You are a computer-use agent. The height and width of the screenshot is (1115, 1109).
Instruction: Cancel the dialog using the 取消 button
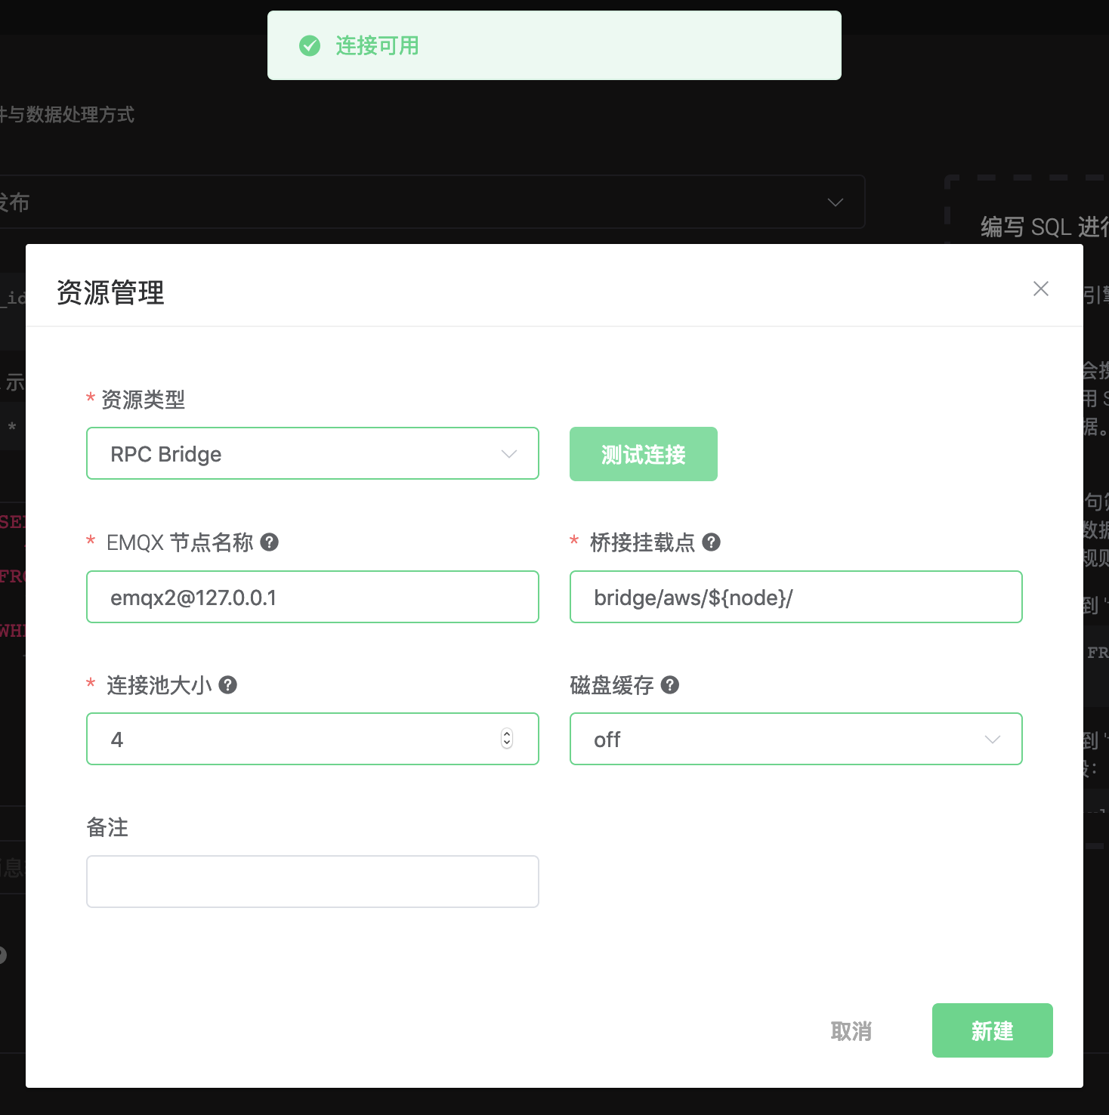tap(851, 1030)
